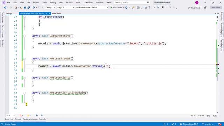
Task: Collapse the CargarArchivo method
Action: click(24, 36)
